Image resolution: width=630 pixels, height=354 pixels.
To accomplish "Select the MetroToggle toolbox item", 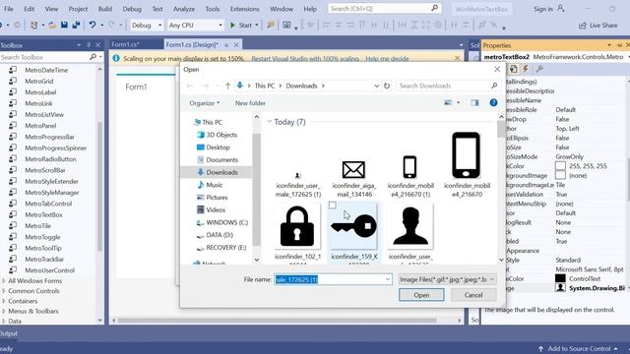I will [x=42, y=237].
